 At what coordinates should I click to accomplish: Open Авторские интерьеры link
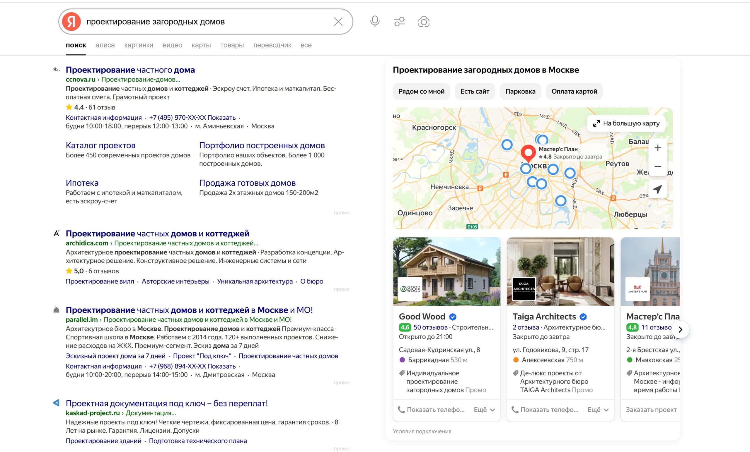click(x=175, y=281)
